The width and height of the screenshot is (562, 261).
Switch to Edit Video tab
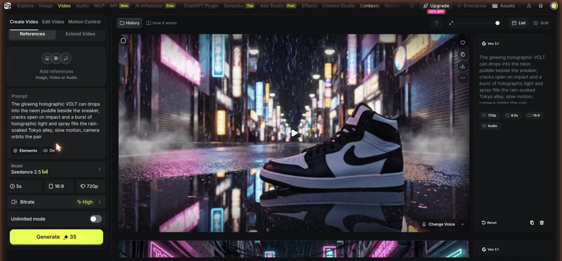[53, 22]
